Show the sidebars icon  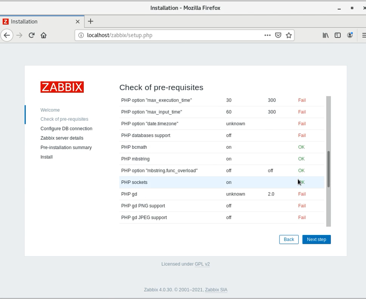tap(338, 35)
